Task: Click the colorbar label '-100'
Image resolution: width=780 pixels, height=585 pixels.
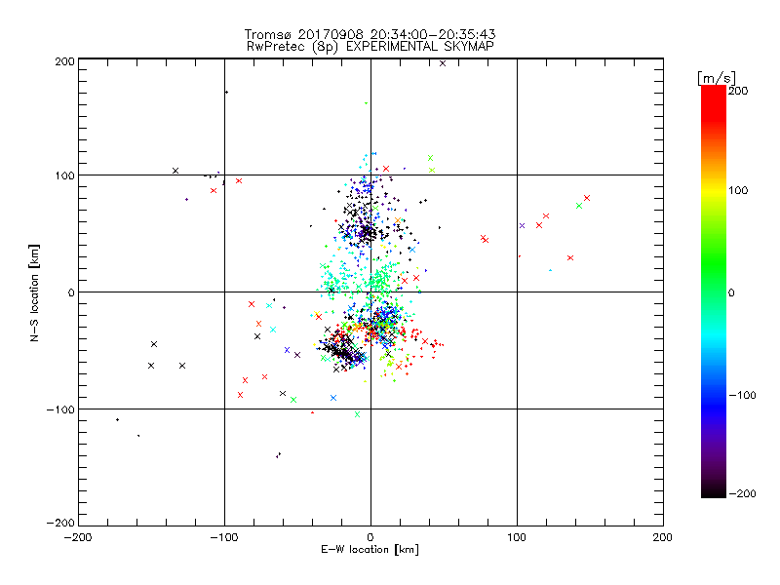Action: tap(742, 396)
